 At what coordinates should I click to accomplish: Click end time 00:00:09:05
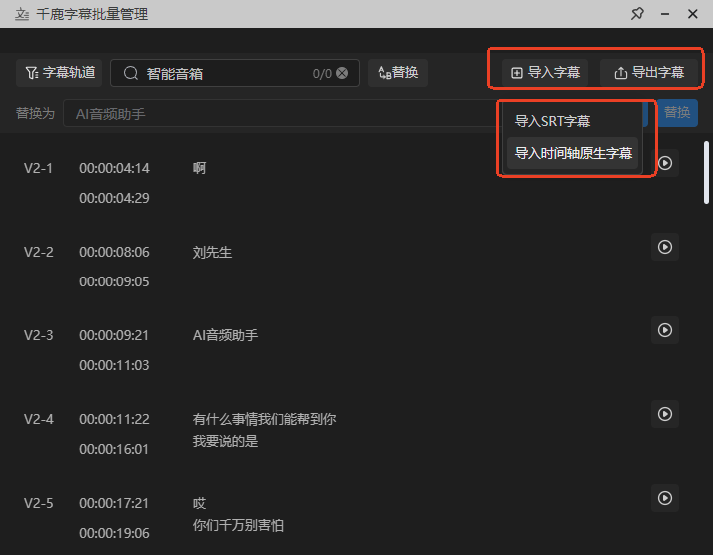point(114,281)
